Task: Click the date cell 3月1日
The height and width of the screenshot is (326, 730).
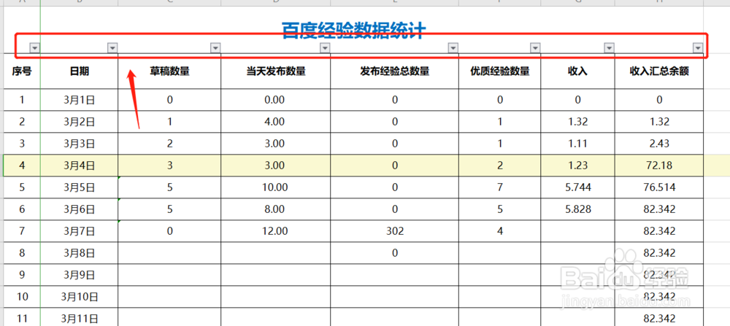Action: pos(80,100)
